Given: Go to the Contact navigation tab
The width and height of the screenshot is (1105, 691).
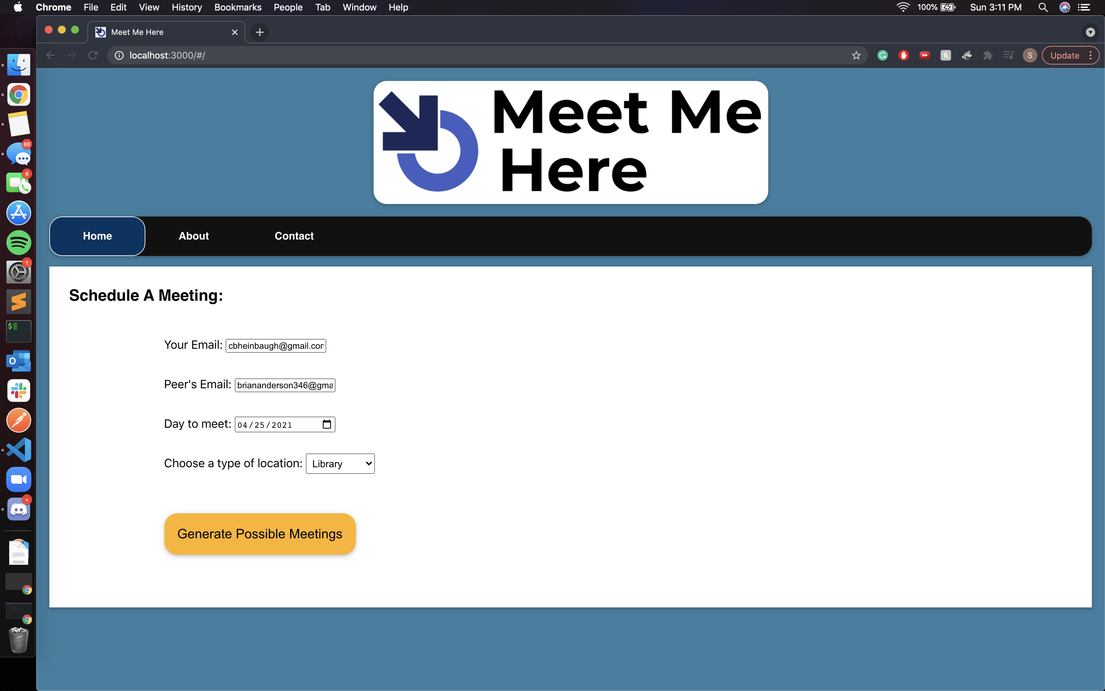Looking at the screenshot, I should [x=294, y=236].
